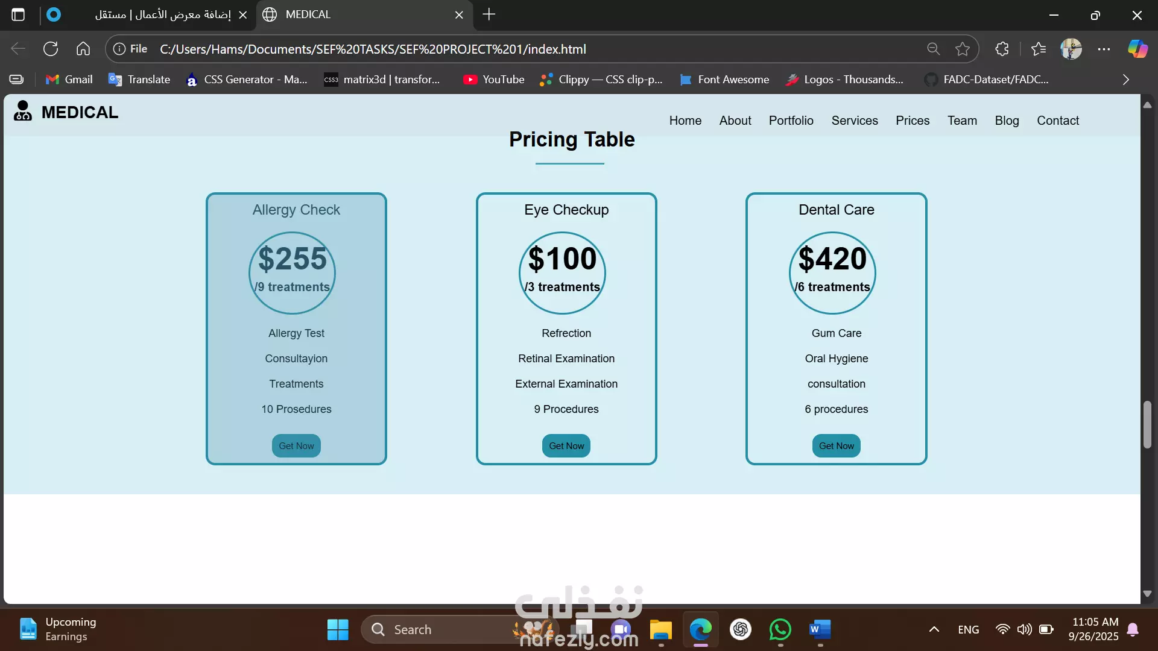Add page to favorites with star icon
This screenshot has width=1158, height=651.
point(963,49)
